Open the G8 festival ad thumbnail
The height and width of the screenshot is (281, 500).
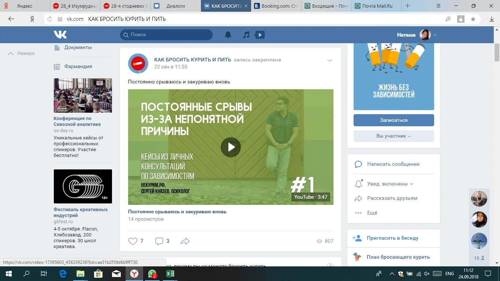pyautogui.click(x=83, y=186)
